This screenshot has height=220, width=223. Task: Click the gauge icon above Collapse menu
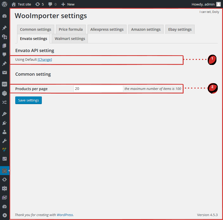(4, 206)
